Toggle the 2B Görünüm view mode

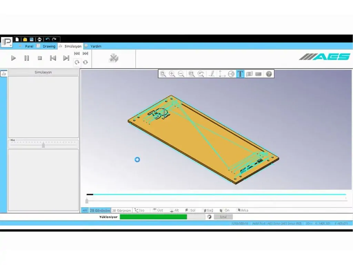tap(100, 210)
